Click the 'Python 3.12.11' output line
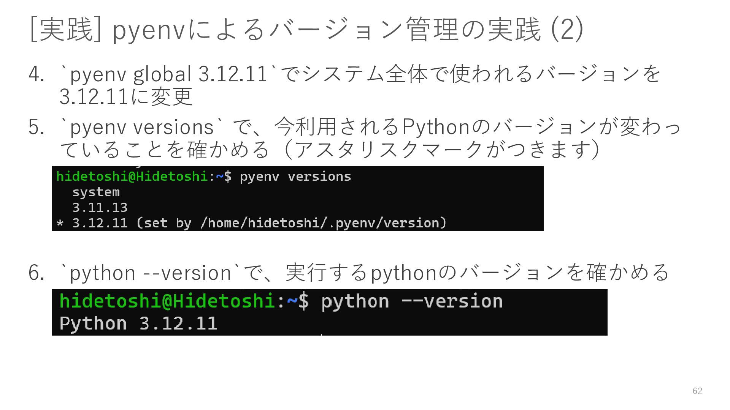The height and width of the screenshot is (410, 730). [138, 323]
